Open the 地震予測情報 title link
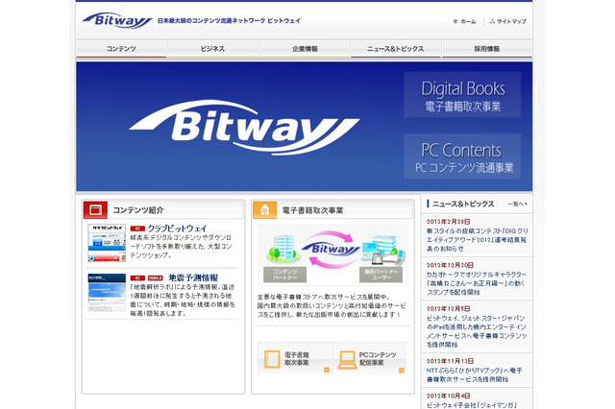Image resolution: width=615 pixels, height=409 pixels. (x=193, y=277)
